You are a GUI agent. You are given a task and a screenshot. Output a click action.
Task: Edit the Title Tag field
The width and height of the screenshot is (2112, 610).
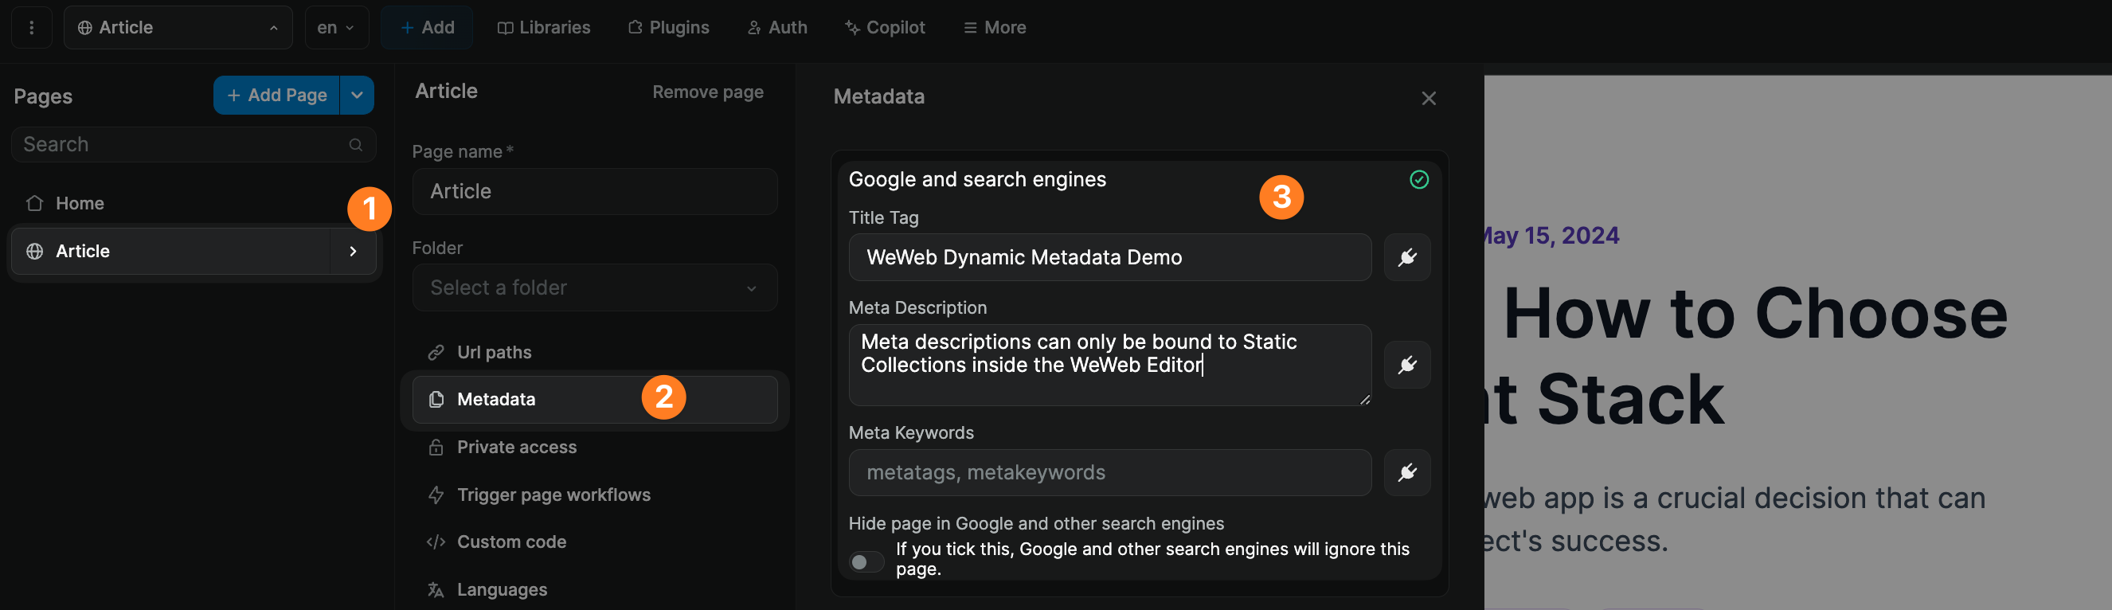(1109, 257)
